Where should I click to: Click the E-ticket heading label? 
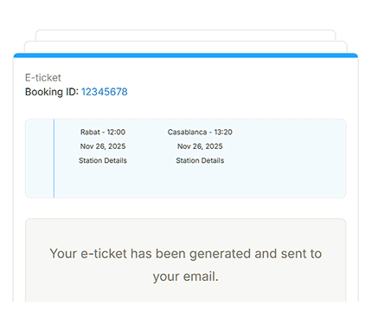click(x=43, y=78)
